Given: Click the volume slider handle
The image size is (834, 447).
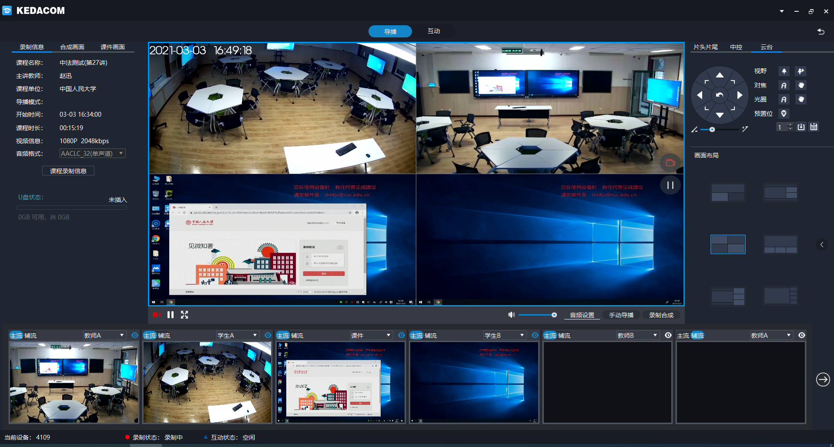Looking at the screenshot, I should 554,315.
